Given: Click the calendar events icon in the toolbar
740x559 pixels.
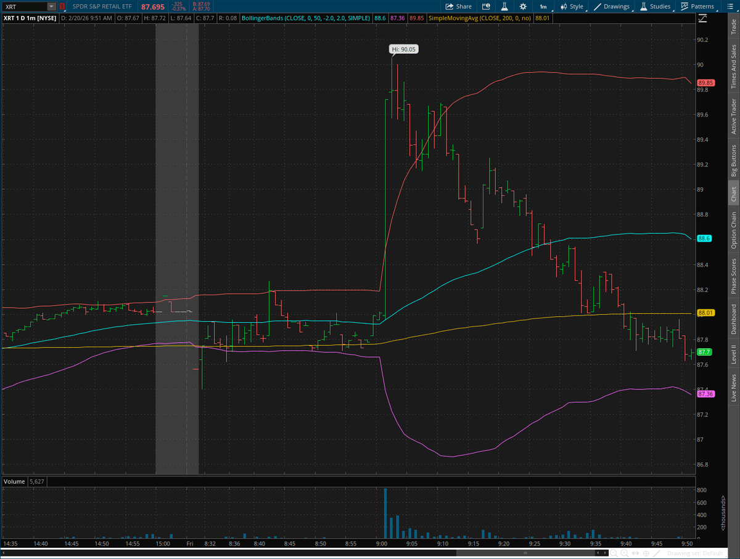Looking at the screenshot, I should click(486, 7).
